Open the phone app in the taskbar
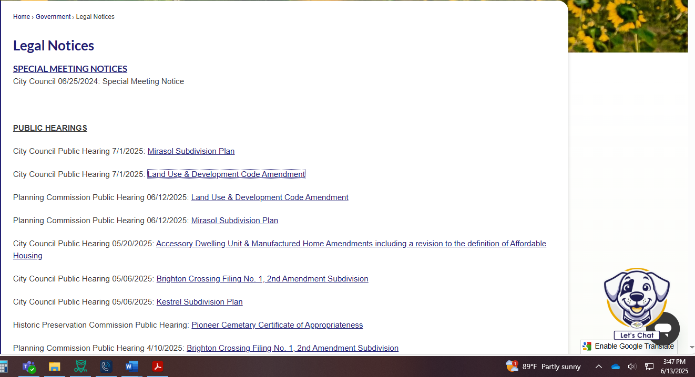The width and height of the screenshot is (695, 377). coord(106,366)
